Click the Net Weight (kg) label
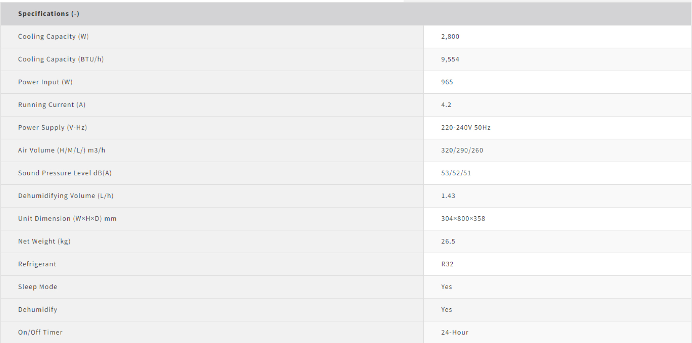The width and height of the screenshot is (692, 343). [44, 241]
